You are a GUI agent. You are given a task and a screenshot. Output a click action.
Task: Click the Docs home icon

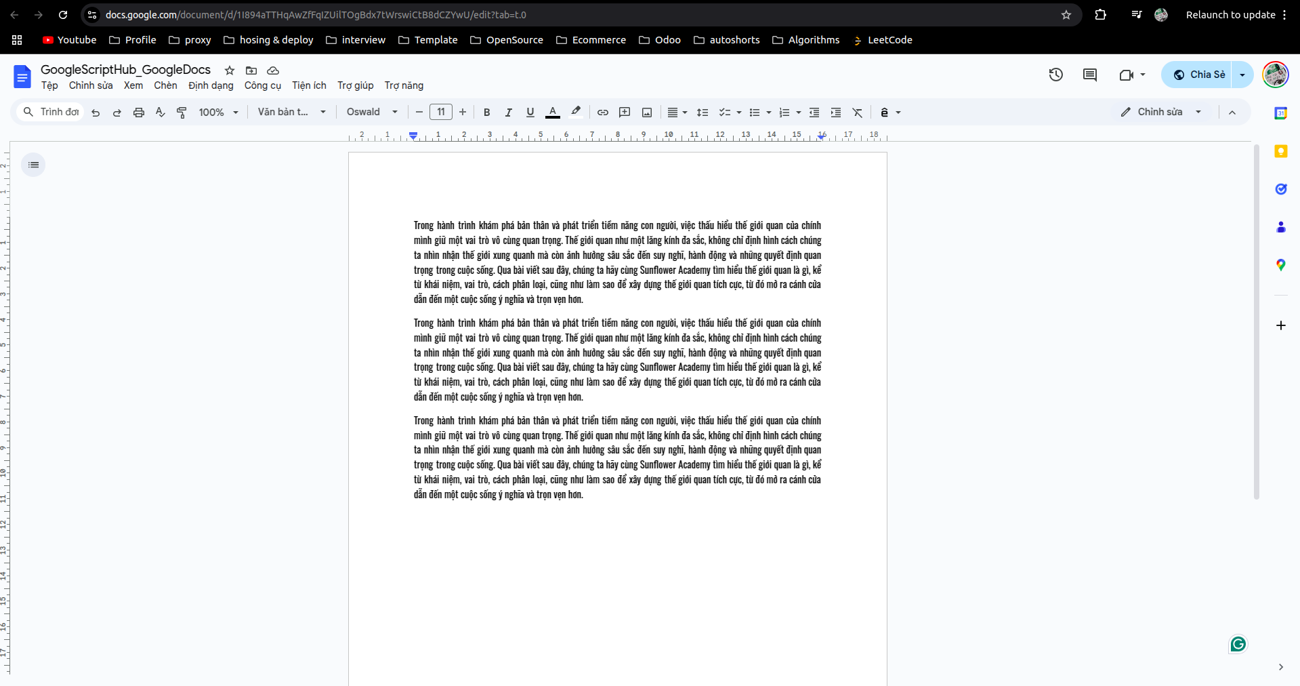(x=22, y=77)
